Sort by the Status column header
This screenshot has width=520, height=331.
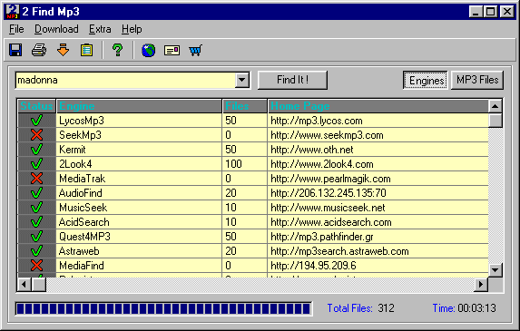click(36, 106)
